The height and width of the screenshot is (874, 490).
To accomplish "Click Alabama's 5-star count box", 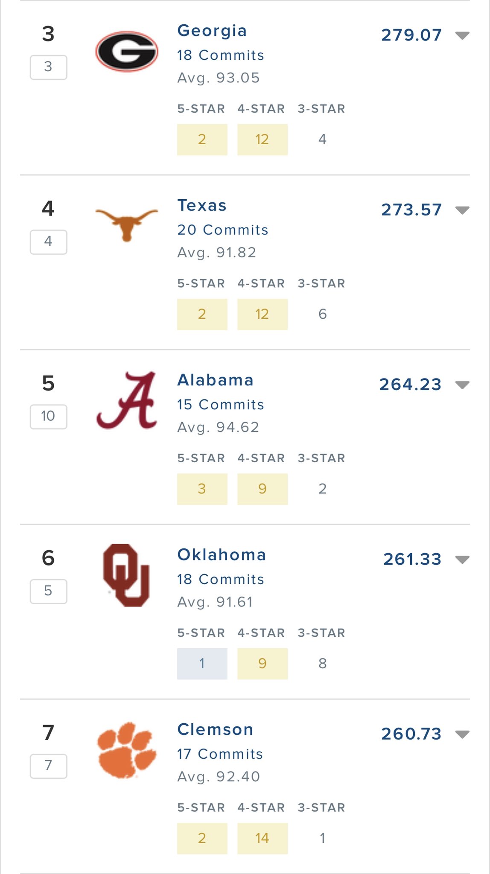I will [x=202, y=489].
